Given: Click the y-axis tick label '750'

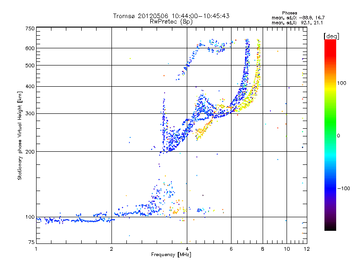Looking at the screenshot, I should click(30, 28).
